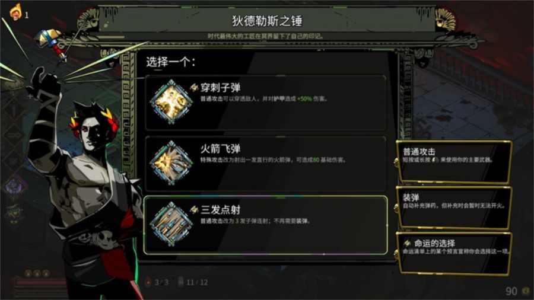Click the 三发点射 bullets diamond icon

point(171,224)
